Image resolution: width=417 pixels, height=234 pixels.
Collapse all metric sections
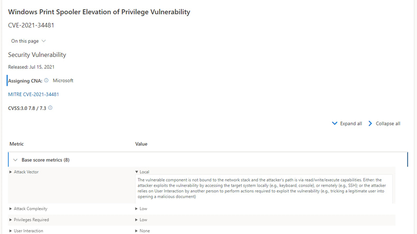[x=384, y=124]
